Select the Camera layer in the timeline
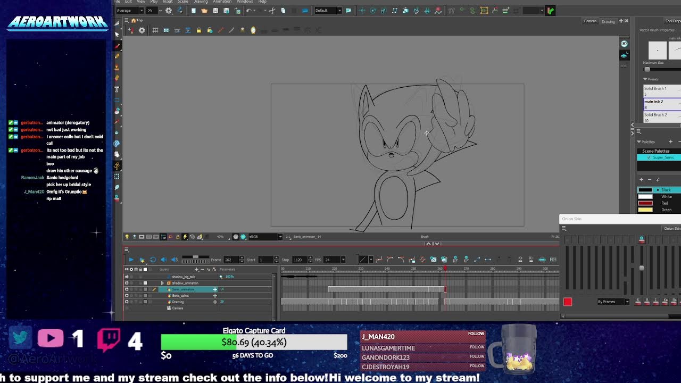This screenshot has height=383, width=681. point(177,308)
